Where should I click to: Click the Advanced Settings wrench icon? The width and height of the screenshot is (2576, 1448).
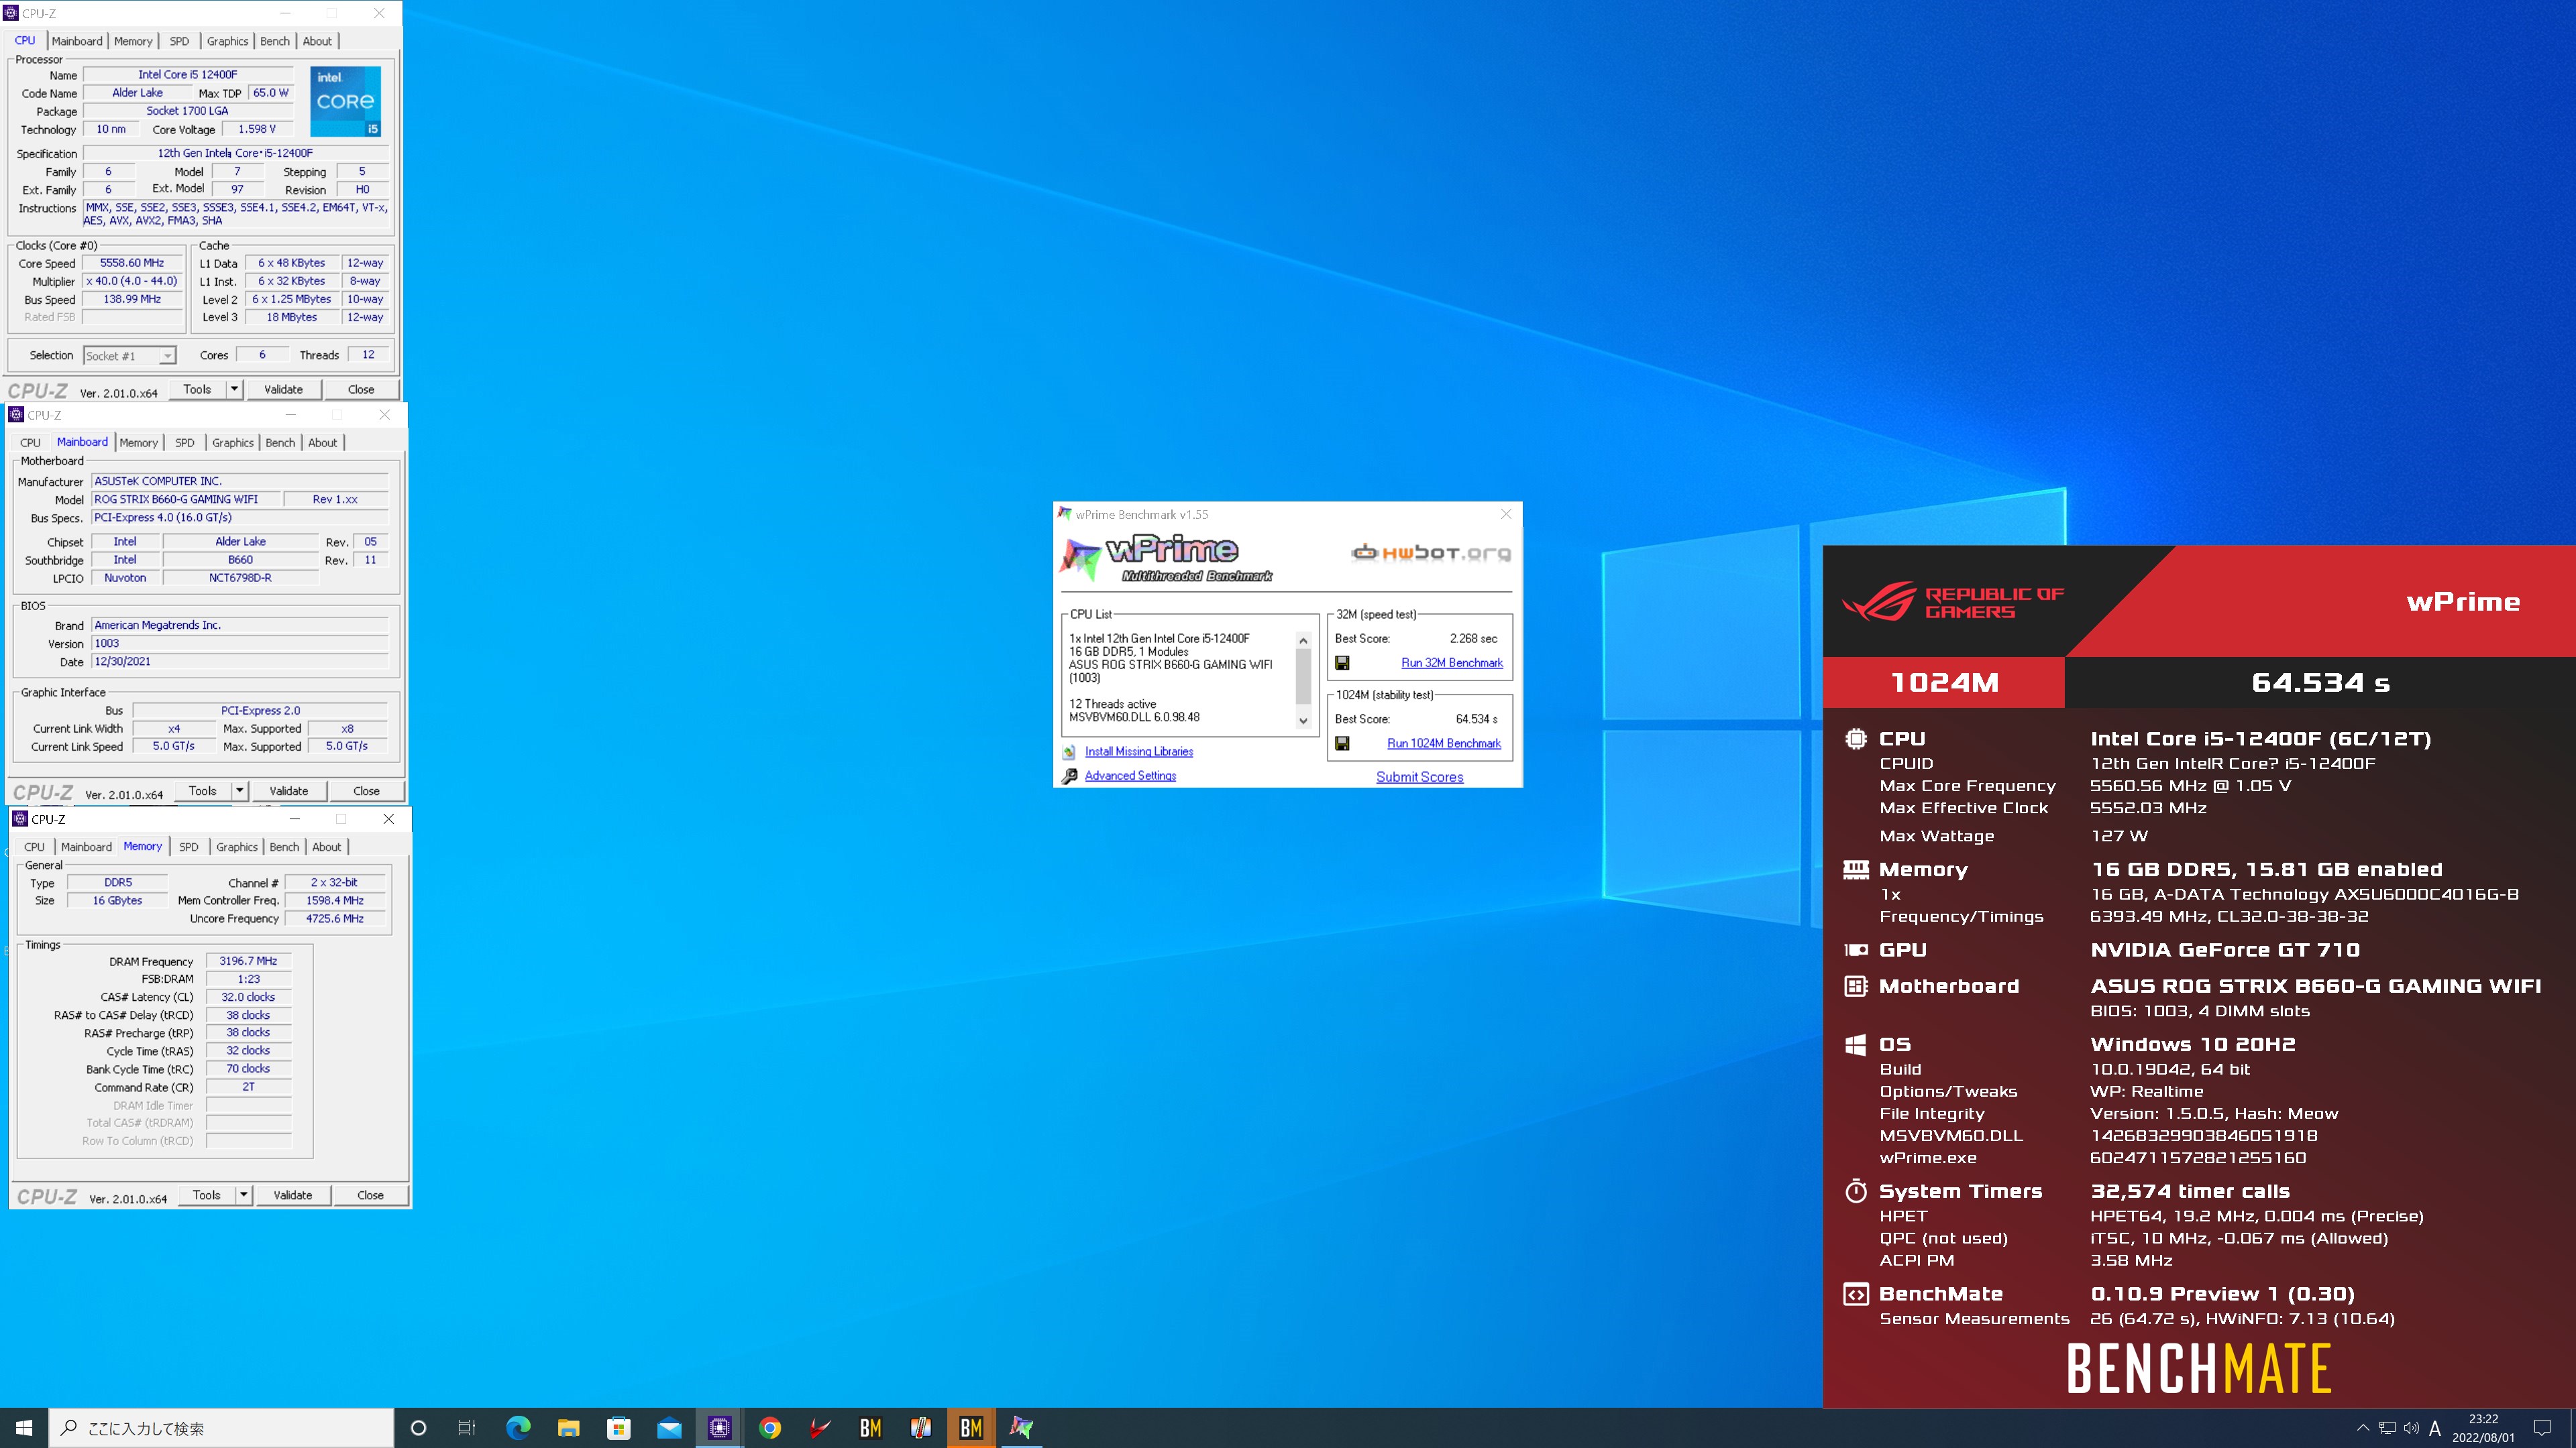tap(1069, 776)
